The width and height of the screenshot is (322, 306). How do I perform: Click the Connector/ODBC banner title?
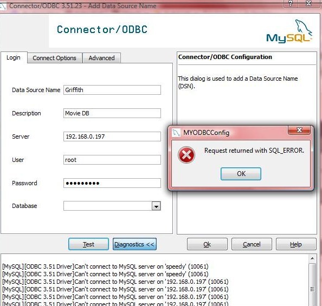click(102, 30)
